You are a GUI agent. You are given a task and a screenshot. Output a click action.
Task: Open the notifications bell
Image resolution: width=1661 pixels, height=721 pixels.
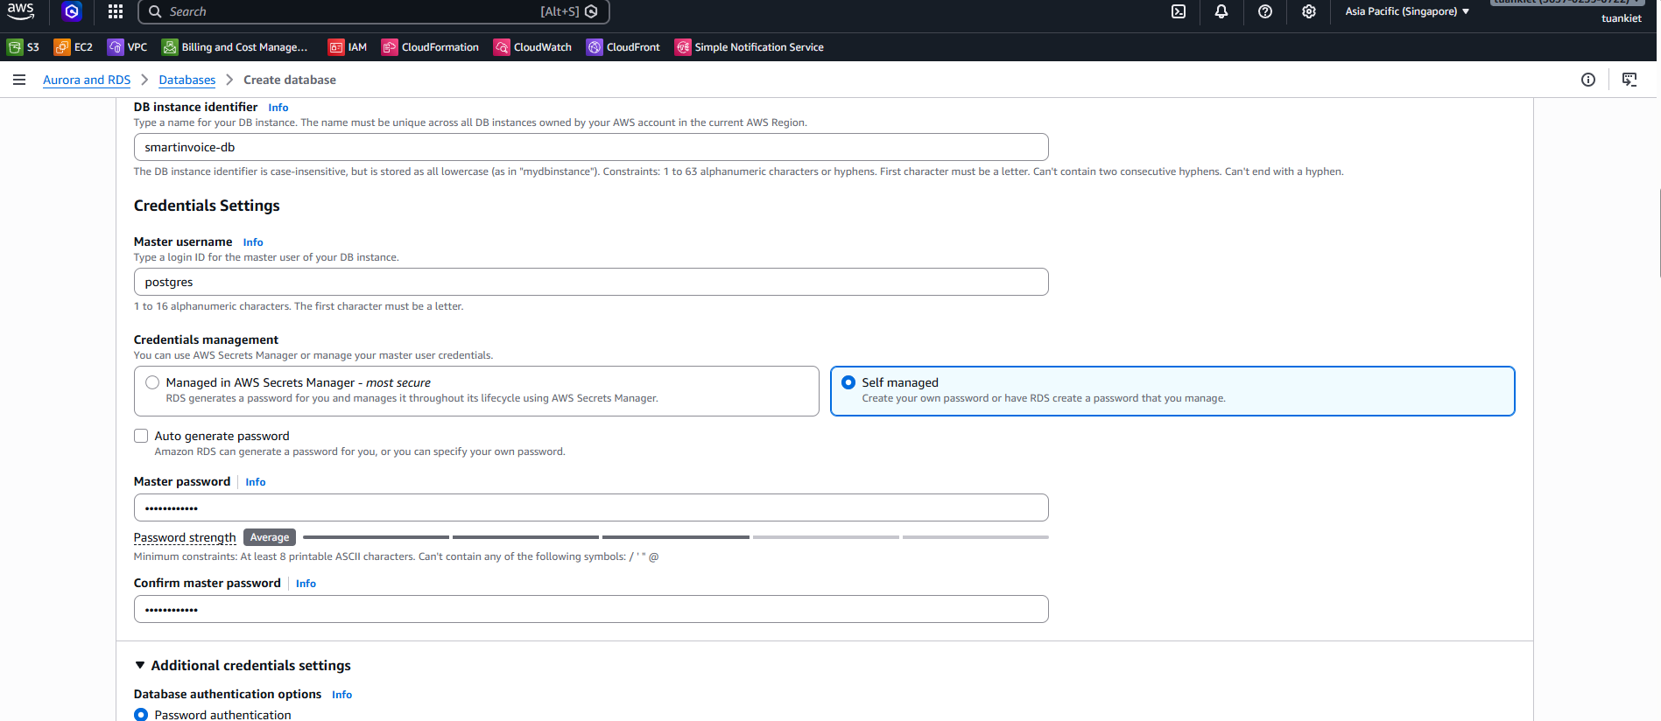pyautogui.click(x=1221, y=11)
